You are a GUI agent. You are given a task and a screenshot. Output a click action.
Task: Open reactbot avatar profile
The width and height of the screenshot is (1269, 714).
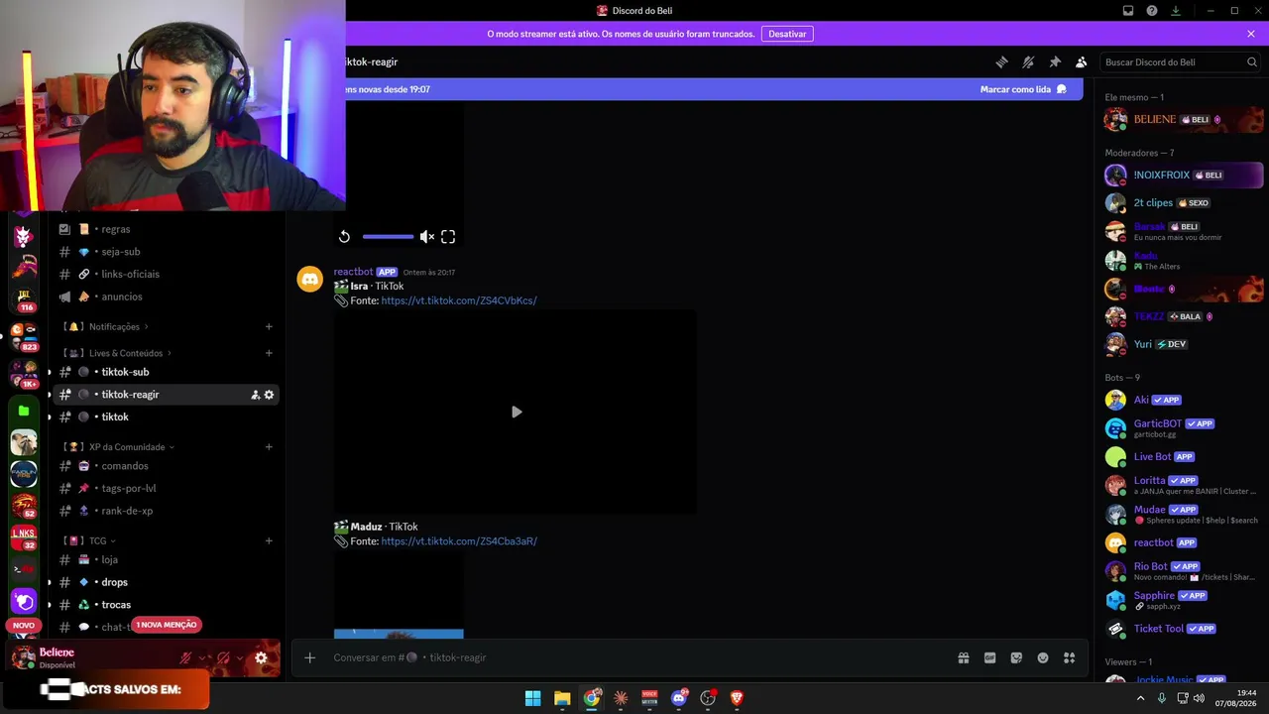(310, 279)
